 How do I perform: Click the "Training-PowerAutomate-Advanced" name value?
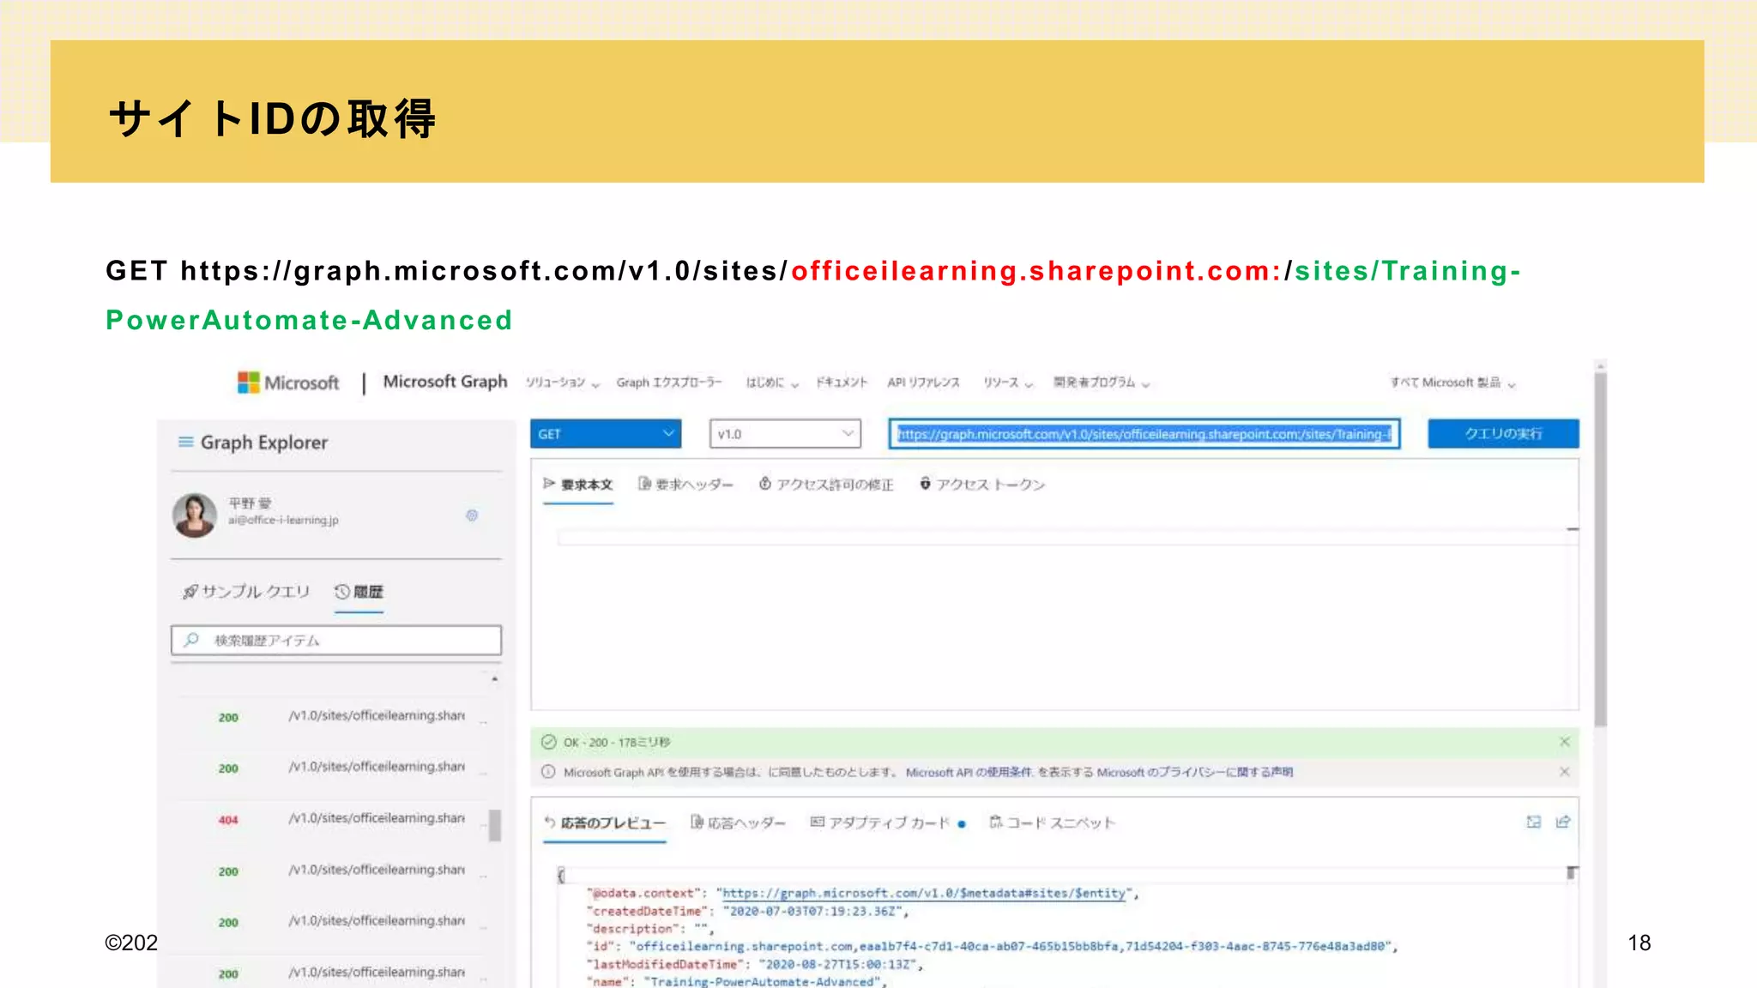(x=764, y=982)
